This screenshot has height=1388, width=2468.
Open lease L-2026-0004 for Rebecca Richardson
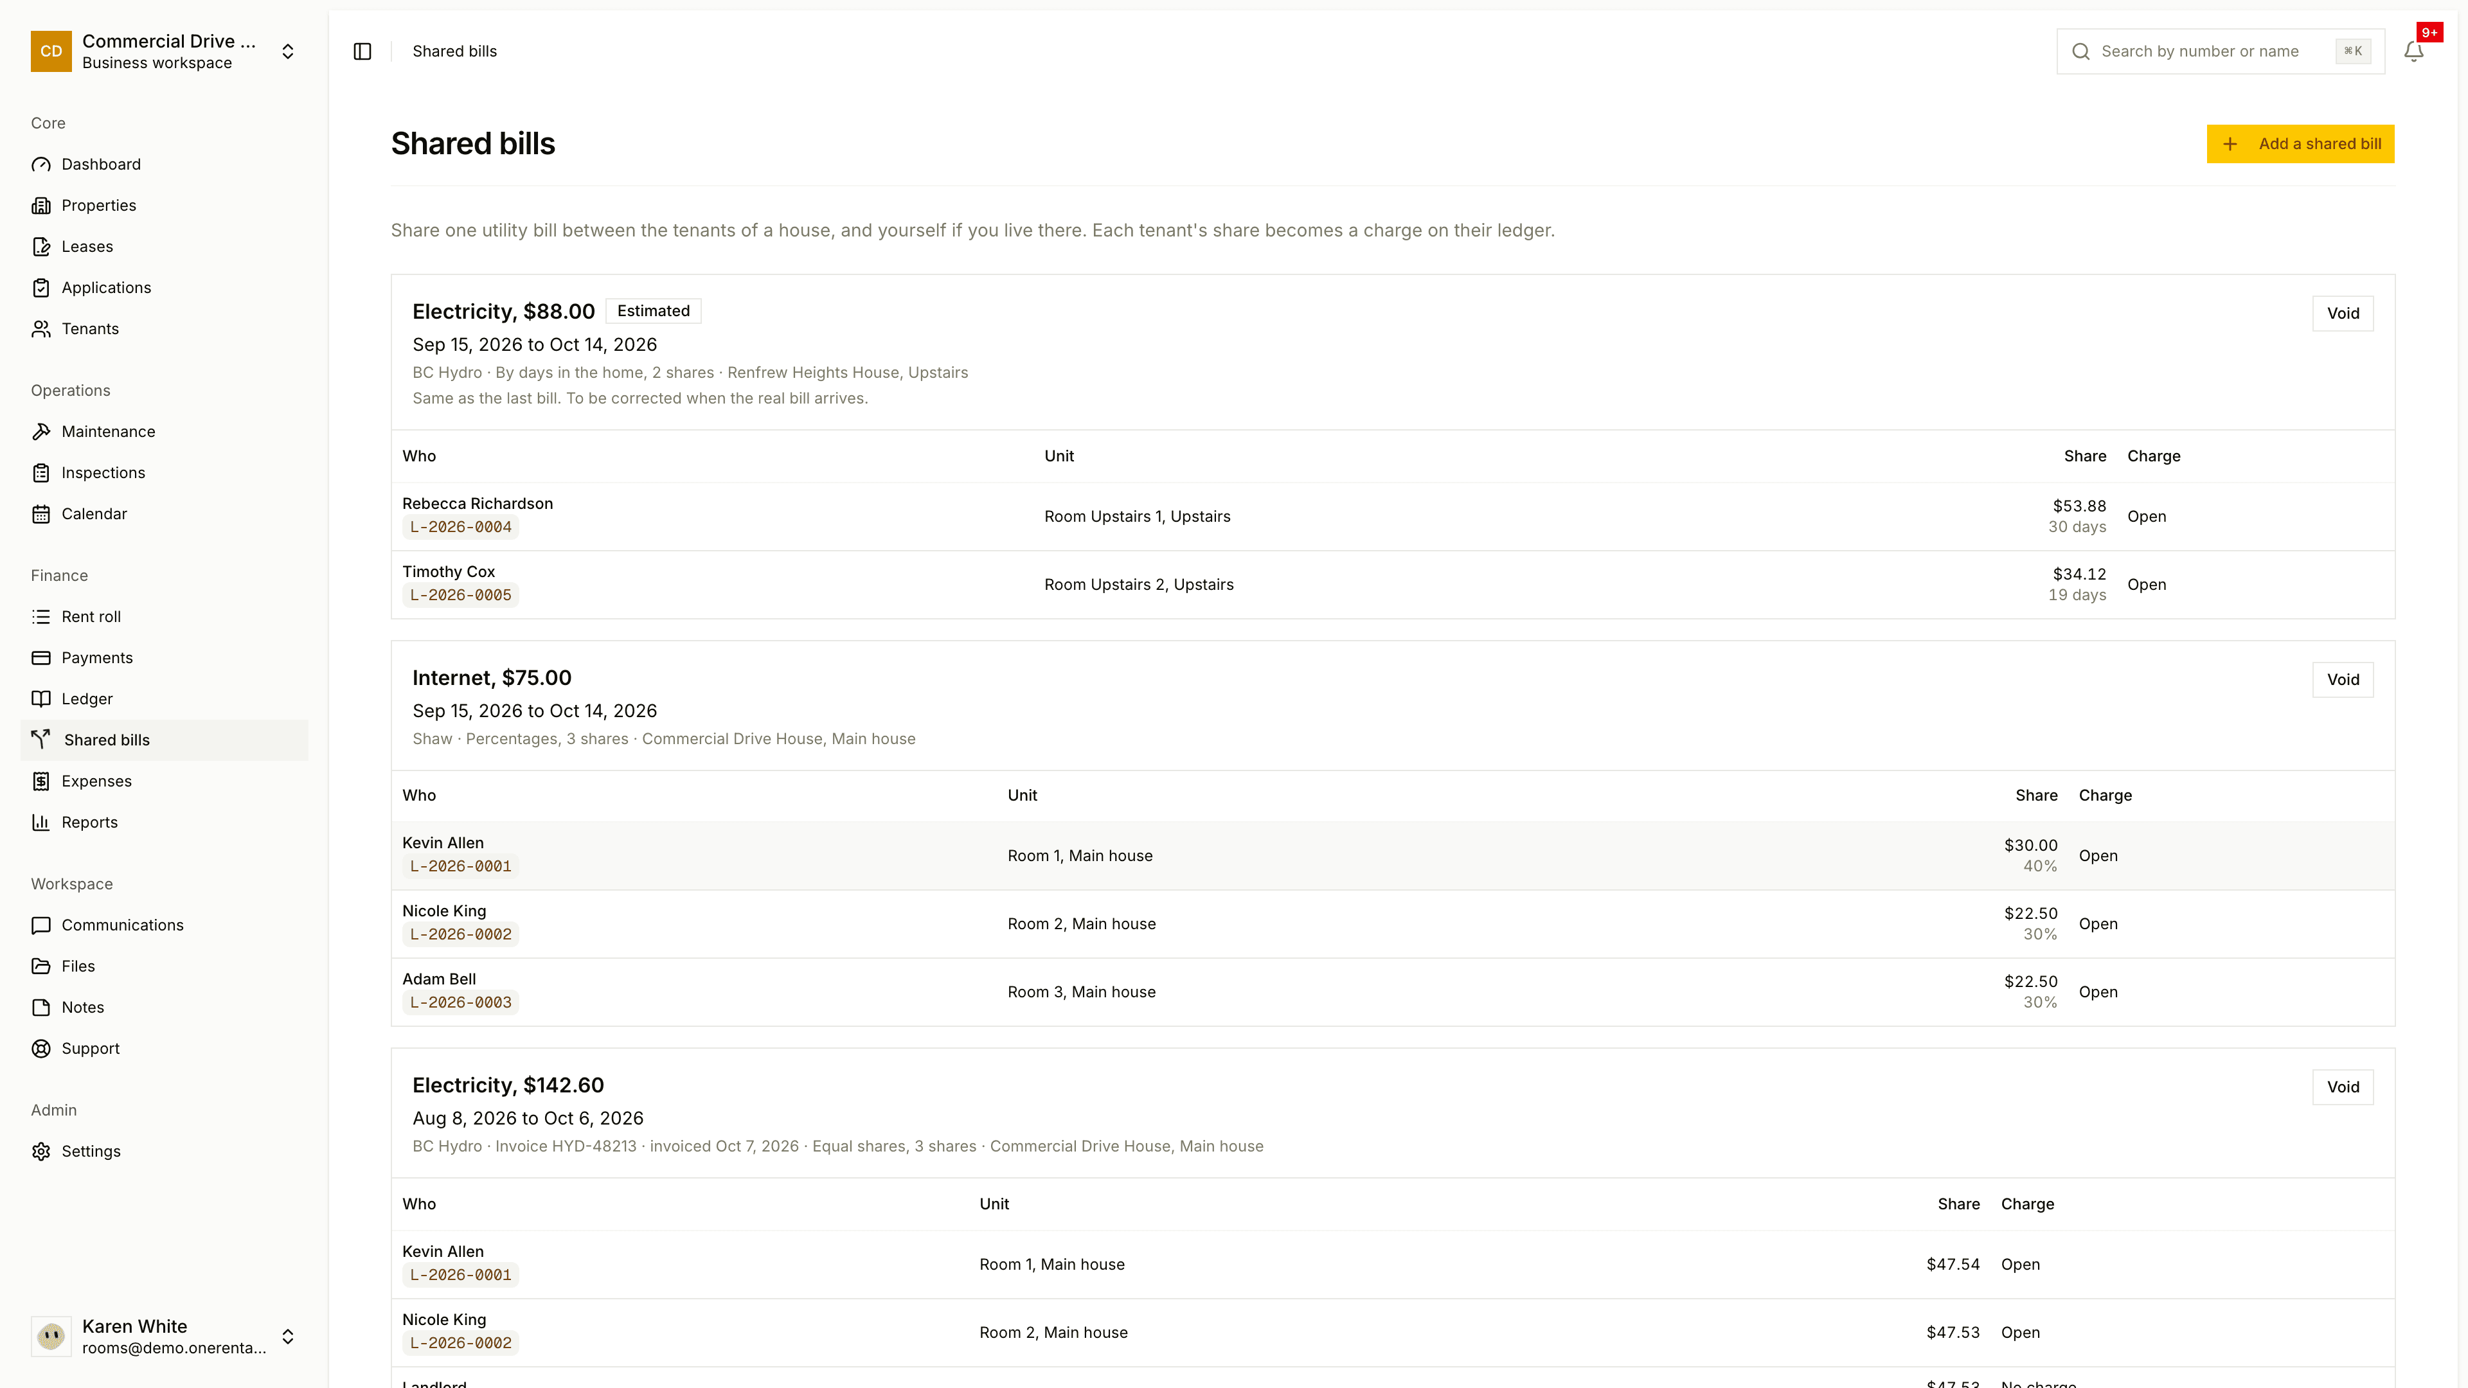pyautogui.click(x=461, y=527)
